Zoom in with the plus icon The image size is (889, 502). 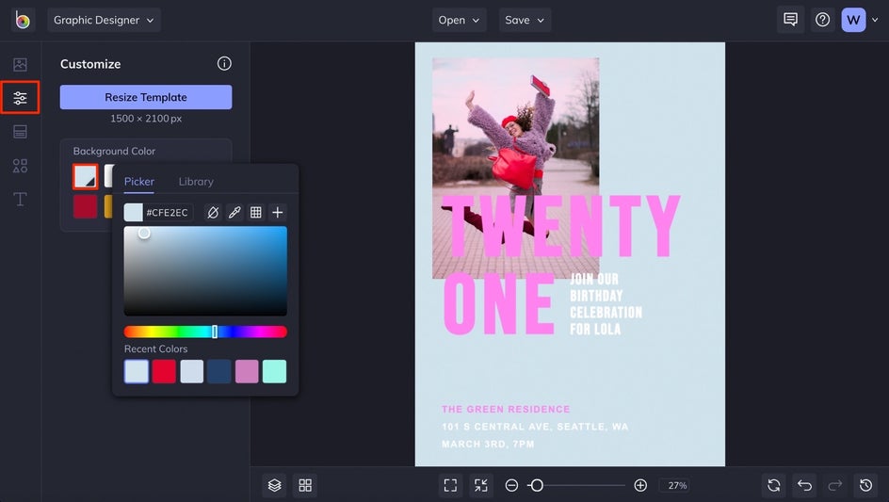pyautogui.click(x=640, y=485)
